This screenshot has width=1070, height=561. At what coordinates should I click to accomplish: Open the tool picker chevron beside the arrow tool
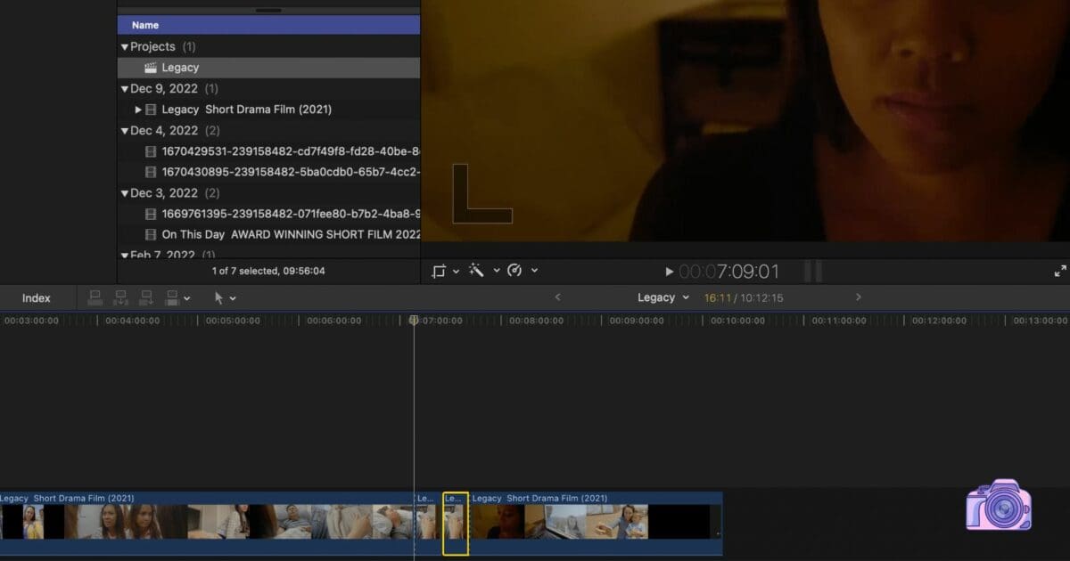coord(233,297)
